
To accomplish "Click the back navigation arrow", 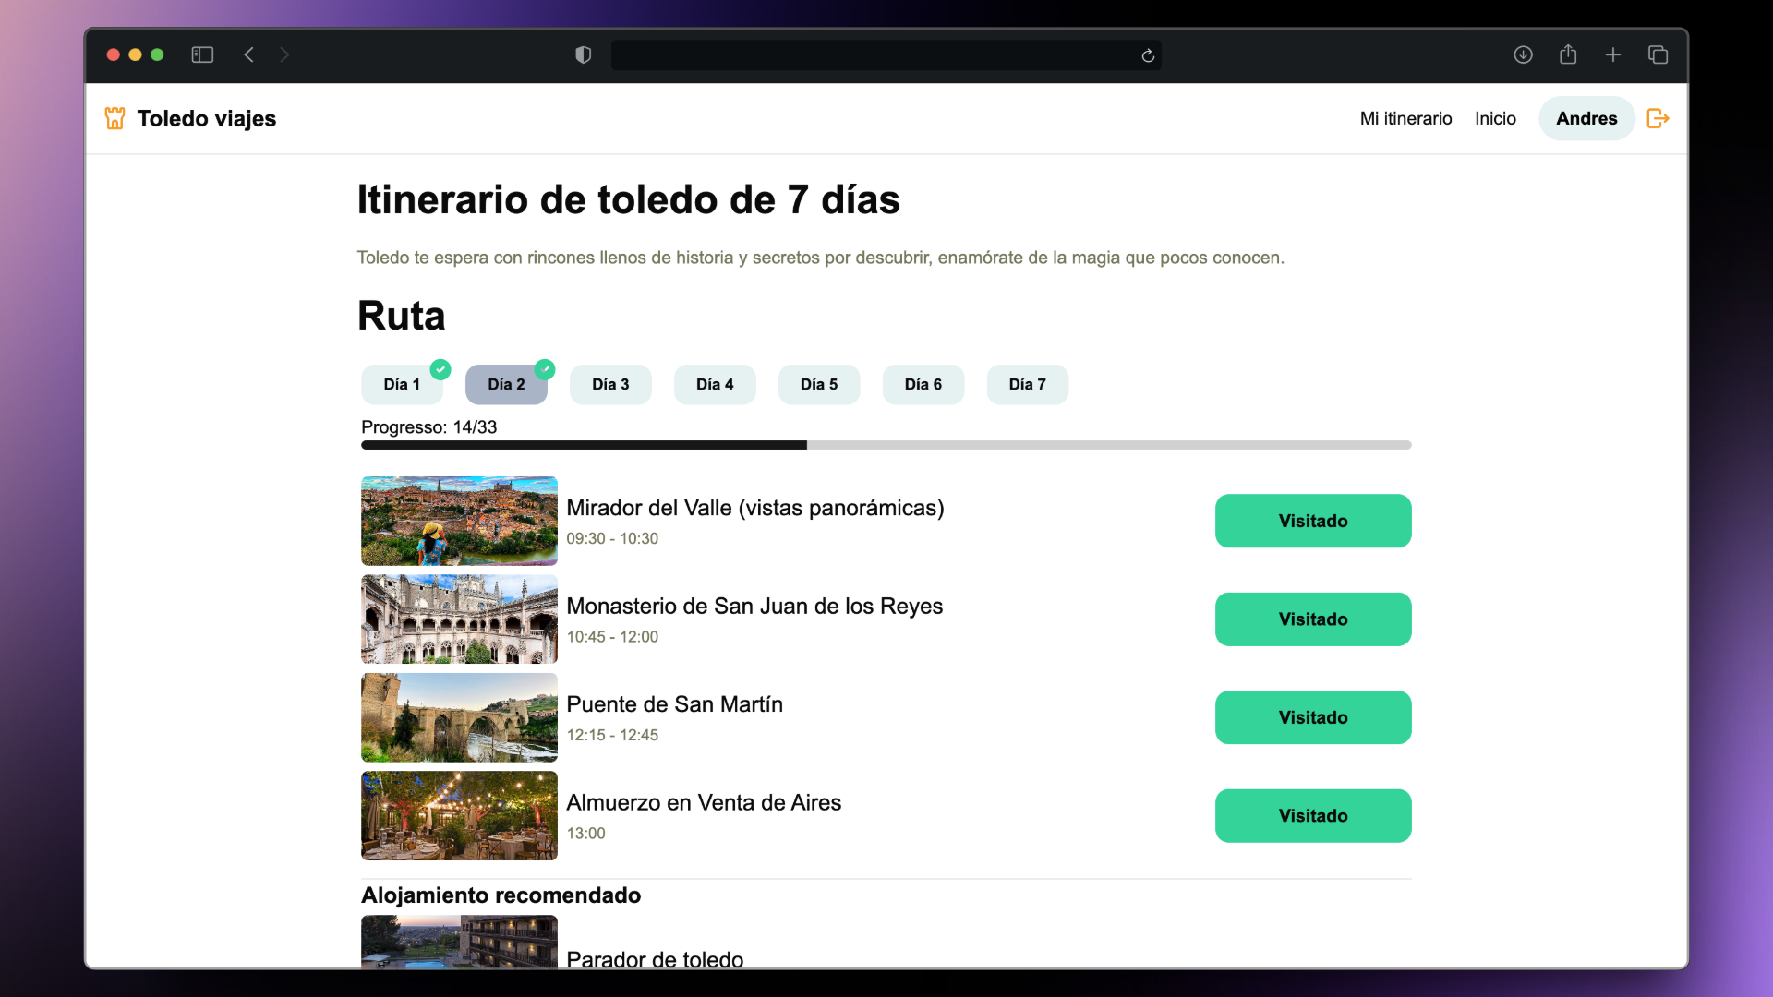I will click(248, 54).
